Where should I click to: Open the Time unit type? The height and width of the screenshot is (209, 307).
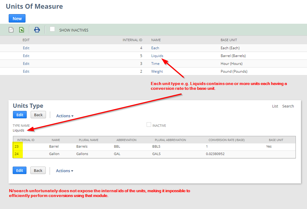155,64
